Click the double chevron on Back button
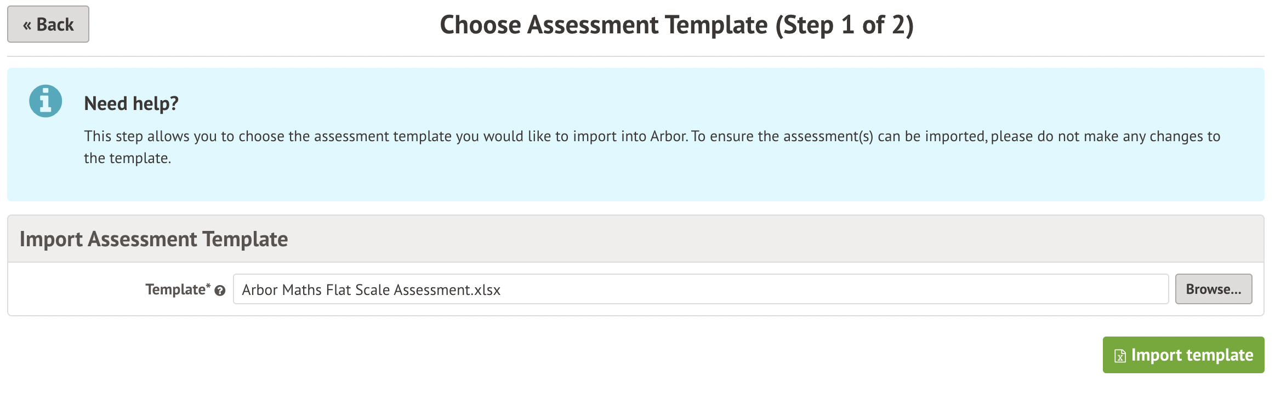Screen dimensions: 1275x394 click(x=27, y=25)
